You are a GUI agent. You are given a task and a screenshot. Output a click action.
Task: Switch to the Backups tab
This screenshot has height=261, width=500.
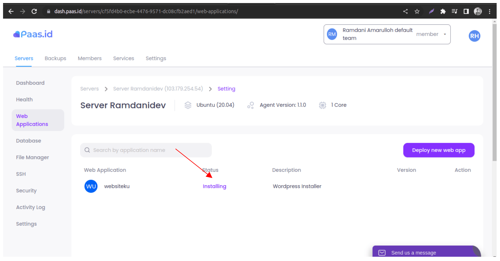click(x=55, y=58)
